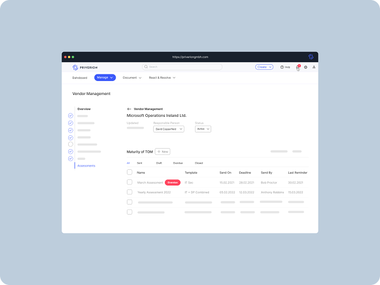Click the plus icon in New button
Image resolution: width=380 pixels, height=285 pixels.
pyautogui.click(x=159, y=151)
